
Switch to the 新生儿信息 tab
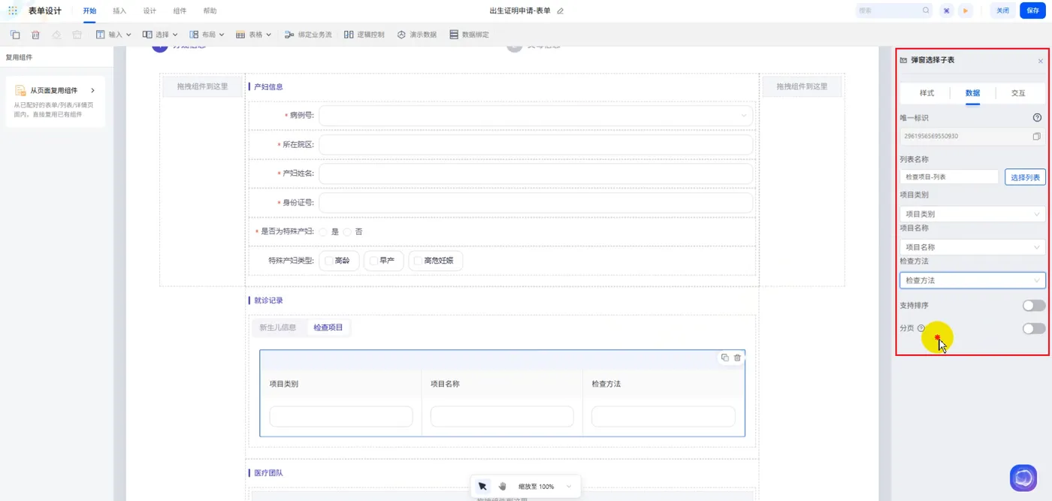278,327
